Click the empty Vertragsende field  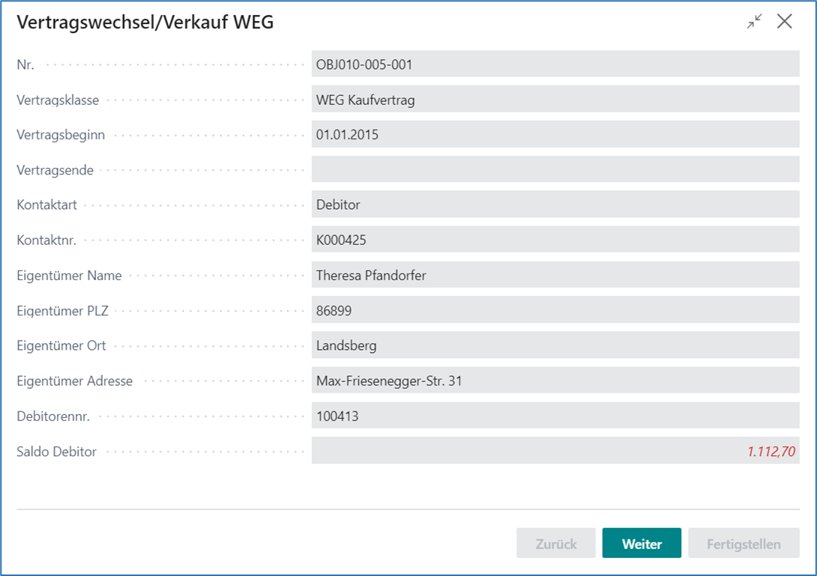point(555,170)
